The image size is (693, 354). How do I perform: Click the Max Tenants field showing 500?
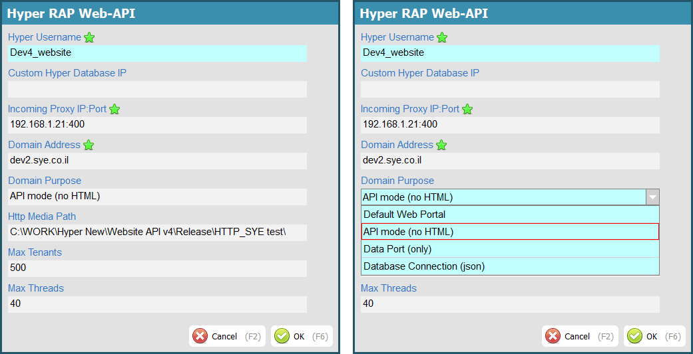click(x=157, y=268)
